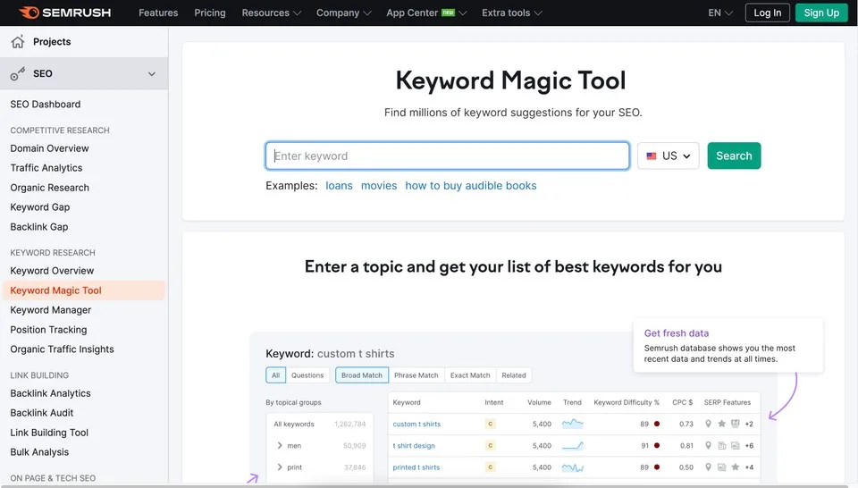The width and height of the screenshot is (858, 488).
Task: Open the US database dropdown
Action: click(x=669, y=156)
